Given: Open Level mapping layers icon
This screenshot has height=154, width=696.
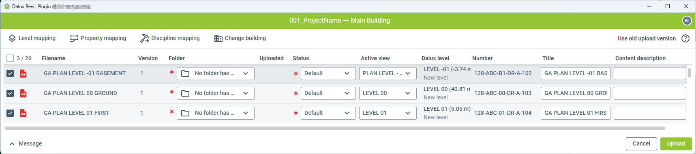Looking at the screenshot, I should (12, 38).
